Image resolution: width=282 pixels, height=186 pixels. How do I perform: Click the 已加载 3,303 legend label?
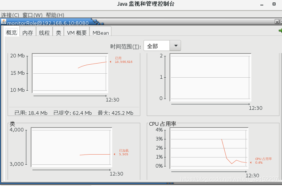pos(124,152)
